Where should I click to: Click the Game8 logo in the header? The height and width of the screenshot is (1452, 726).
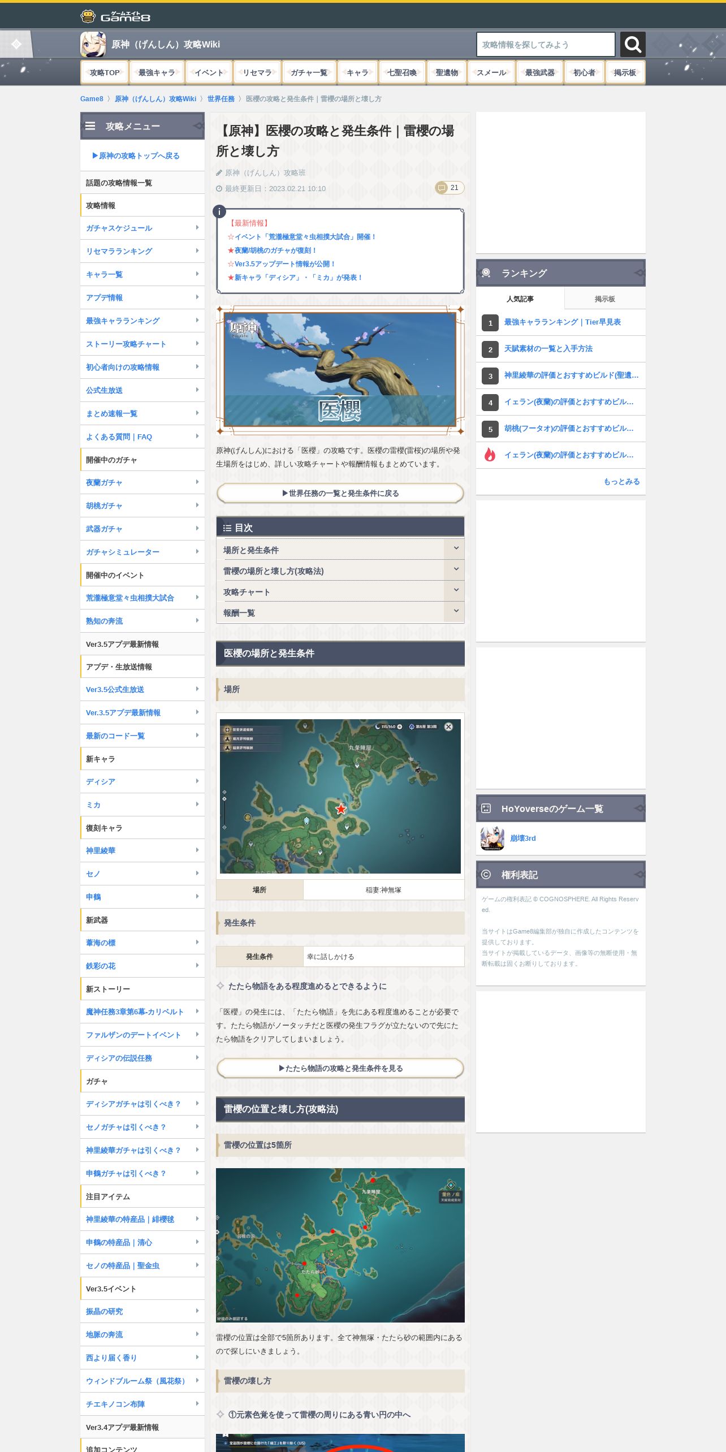[115, 16]
